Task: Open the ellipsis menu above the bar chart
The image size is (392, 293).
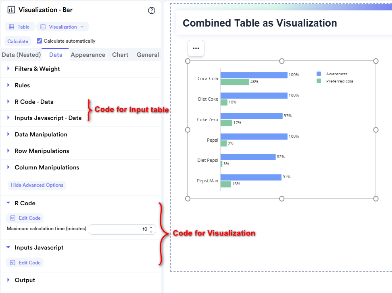Action: click(196, 48)
